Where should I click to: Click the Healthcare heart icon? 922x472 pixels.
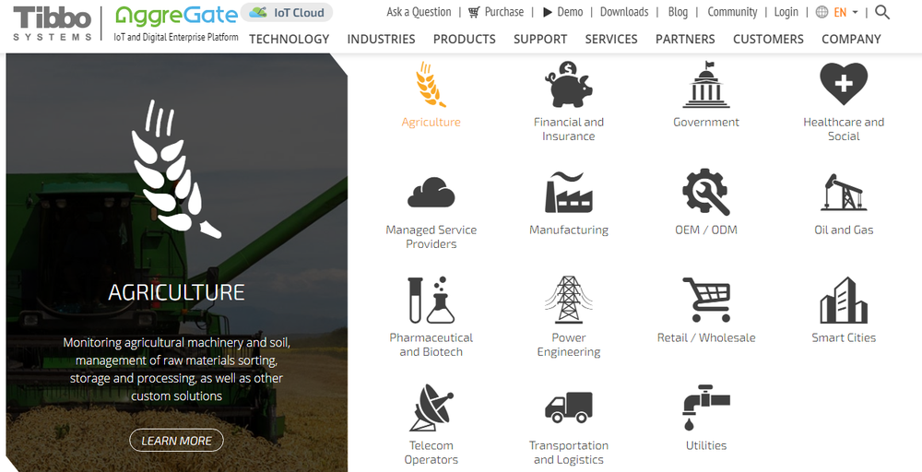coord(844,84)
